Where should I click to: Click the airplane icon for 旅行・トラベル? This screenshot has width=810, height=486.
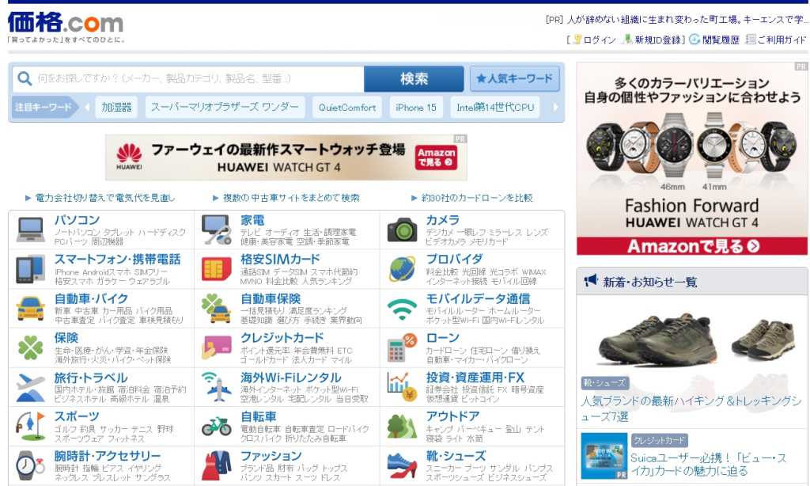click(x=31, y=387)
